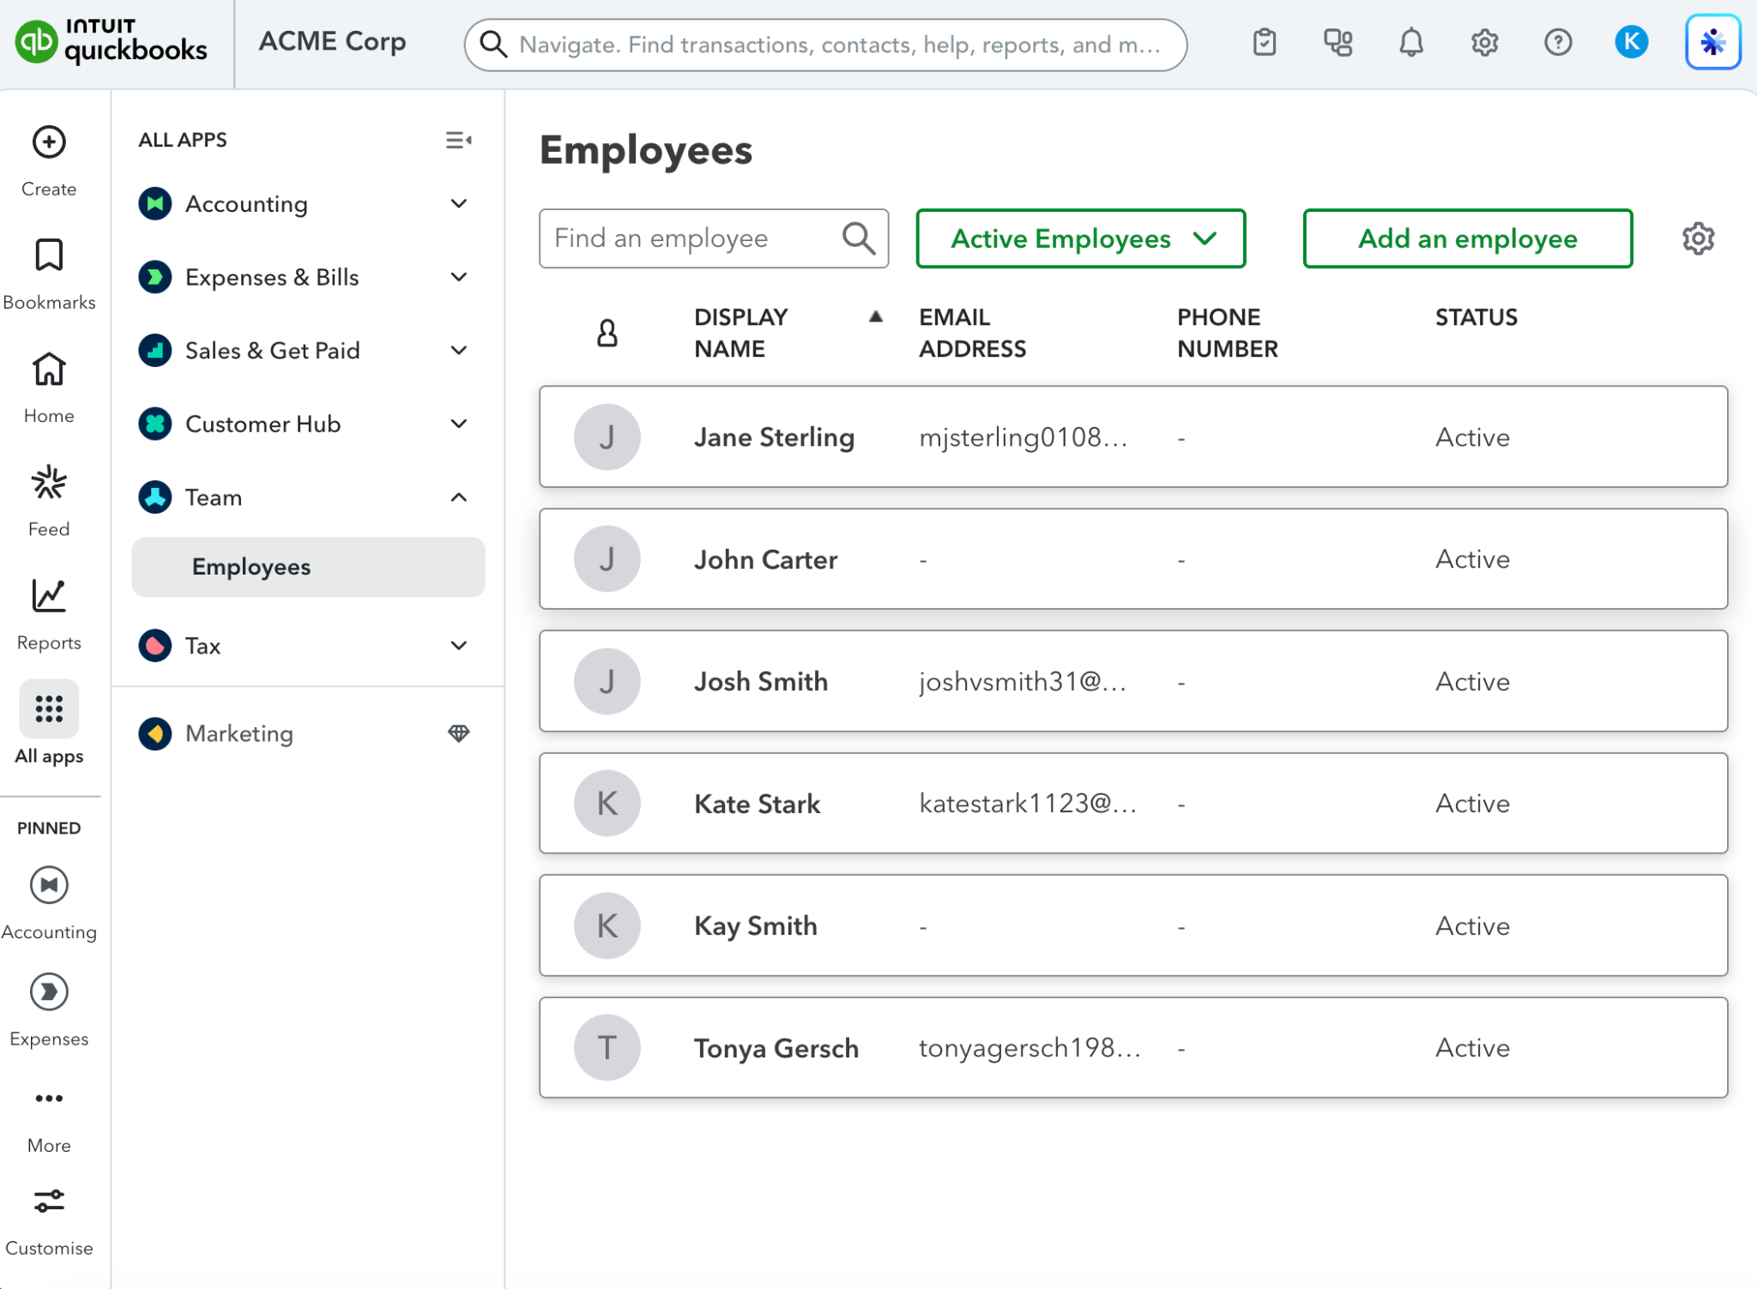This screenshot has height=1289, width=1757.
Task: Open John Carter's employee row
Action: pos(1133,559)
